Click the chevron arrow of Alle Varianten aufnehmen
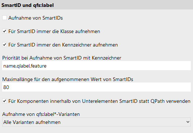The width and height of the screenshot is (193, 133). coord(188,122)
